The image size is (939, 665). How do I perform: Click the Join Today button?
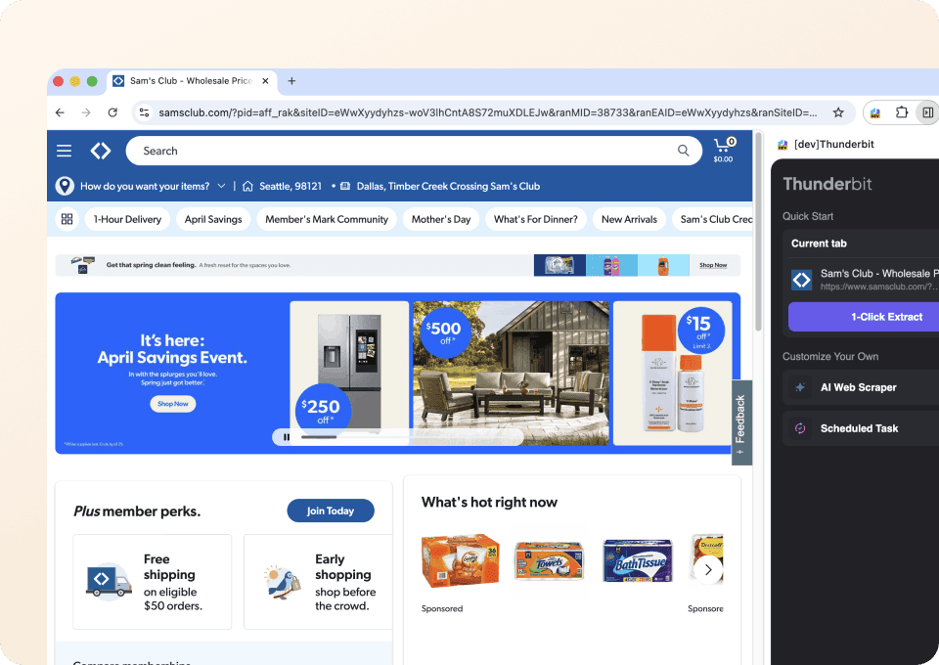[331, 510]
